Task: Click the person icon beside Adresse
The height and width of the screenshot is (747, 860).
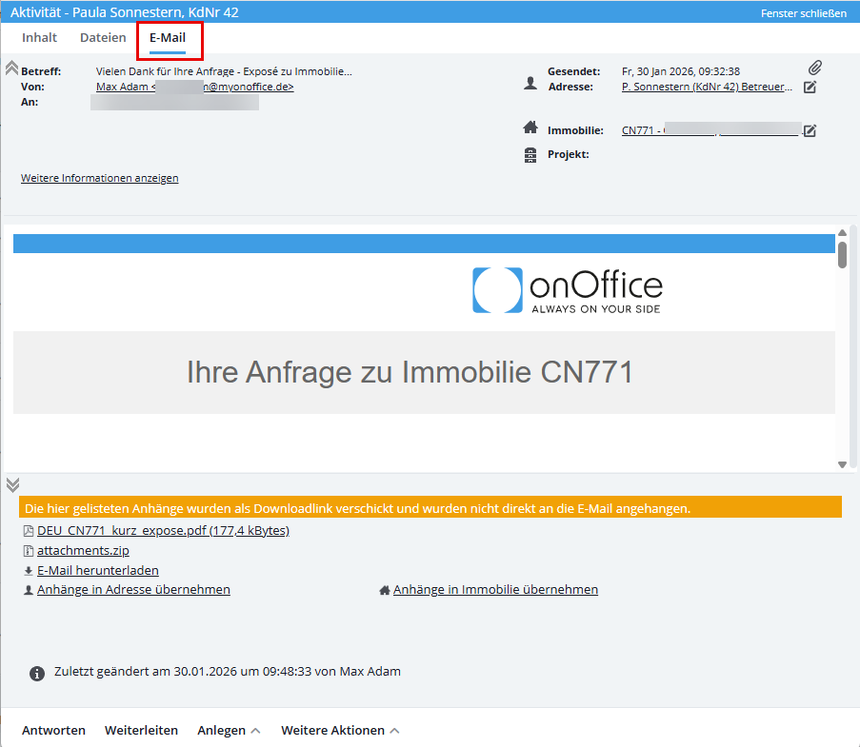Action: tap(530, 84)
